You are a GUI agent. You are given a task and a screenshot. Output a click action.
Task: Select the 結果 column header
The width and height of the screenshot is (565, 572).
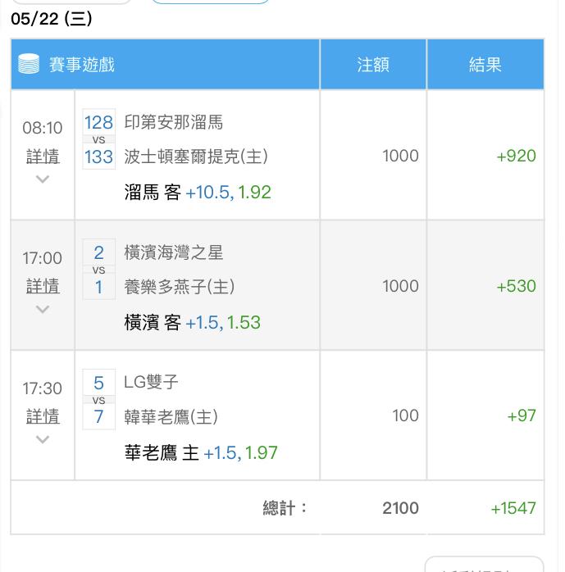pos(485,64)
